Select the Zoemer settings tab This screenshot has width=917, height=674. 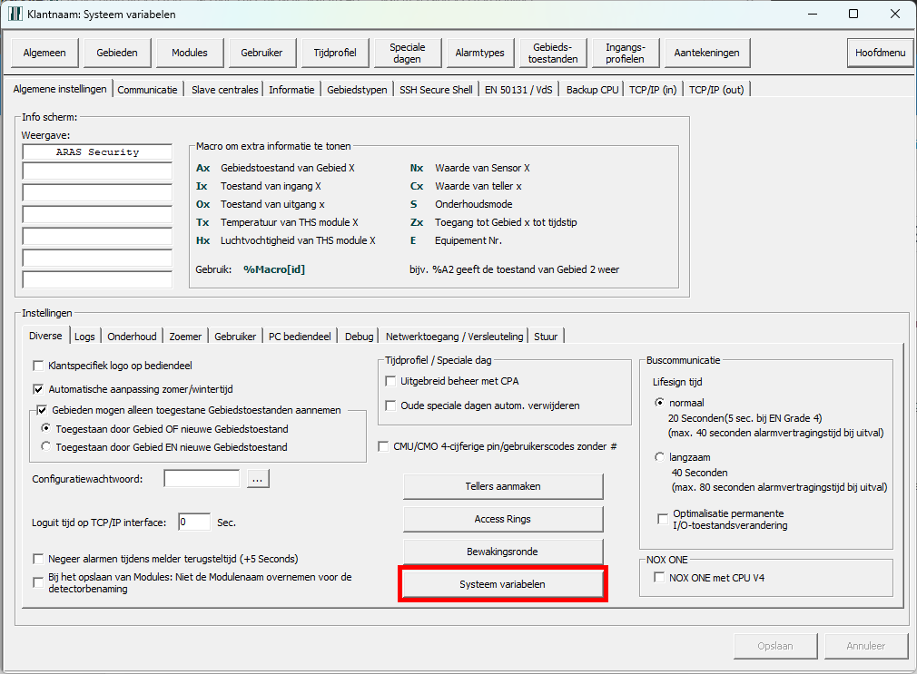(185, 337)
